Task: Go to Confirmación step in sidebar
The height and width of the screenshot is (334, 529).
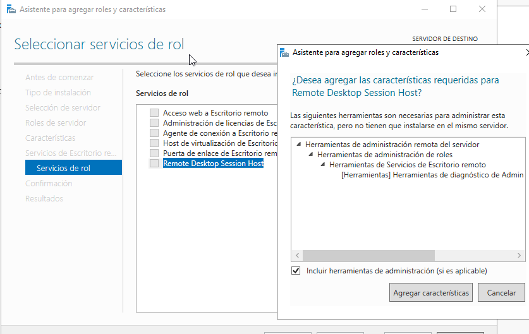Action: point(49,183)
